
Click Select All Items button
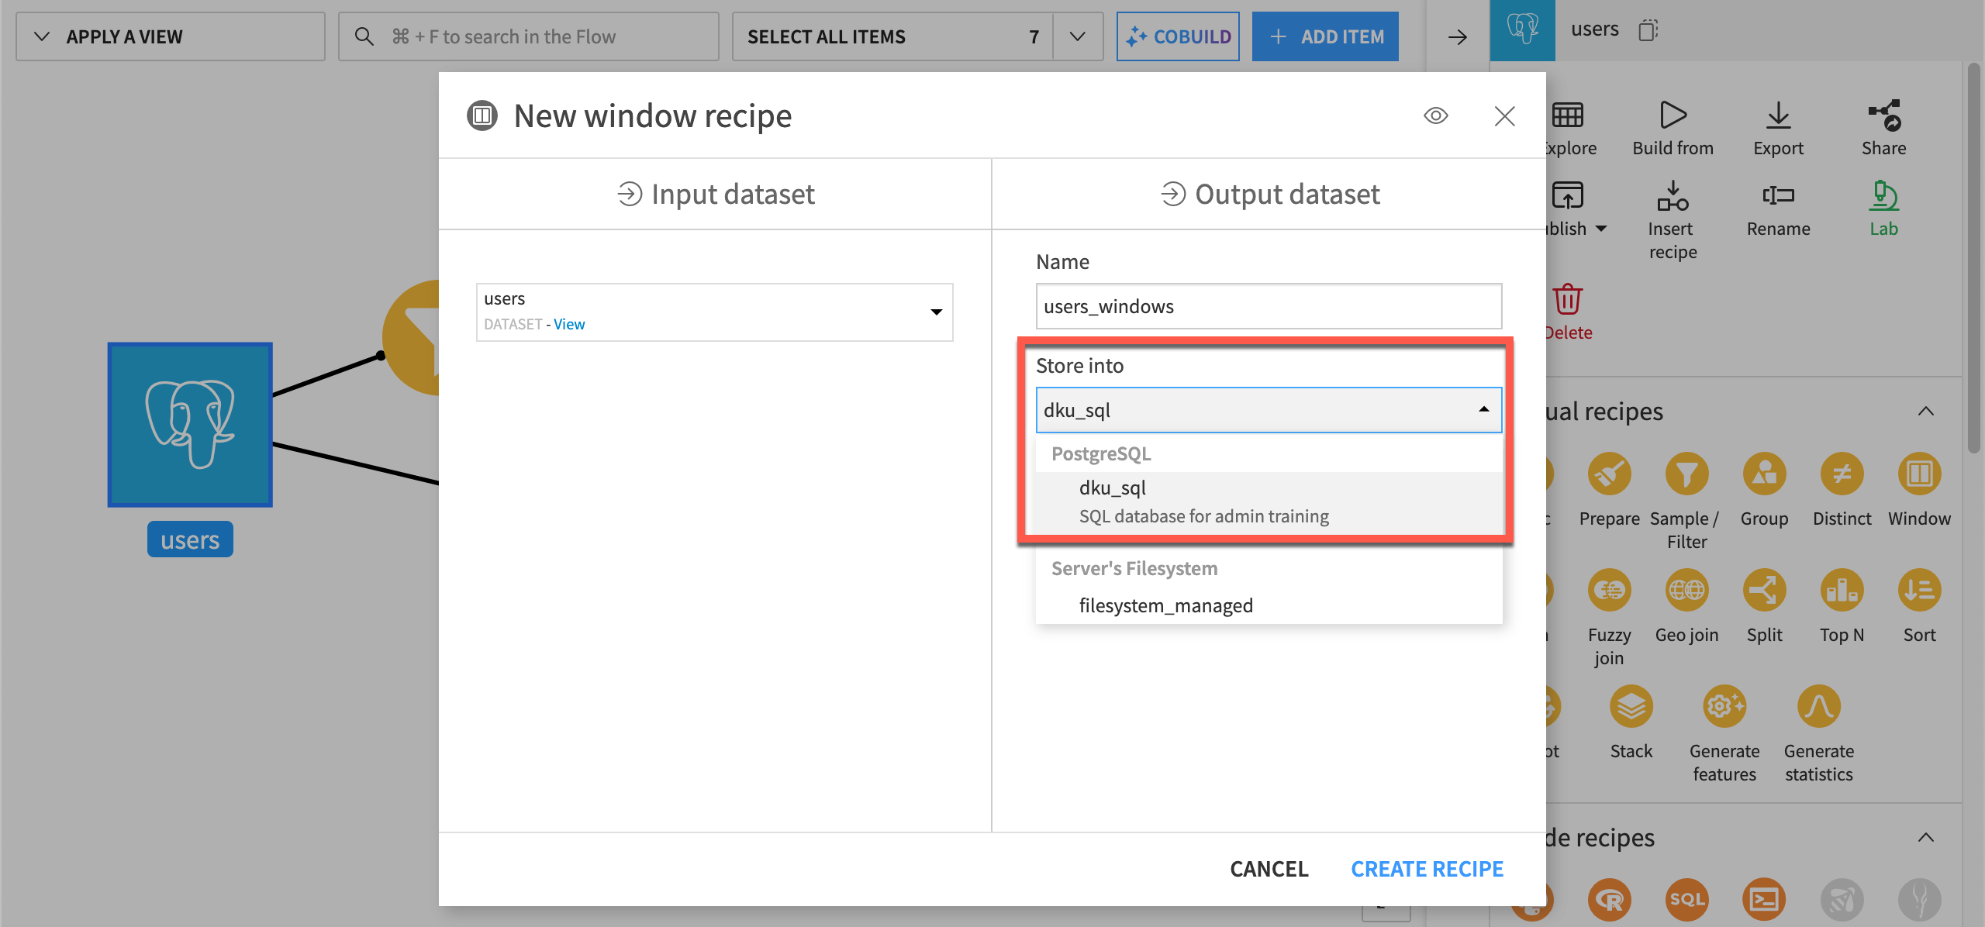click(x=892, y=36)
